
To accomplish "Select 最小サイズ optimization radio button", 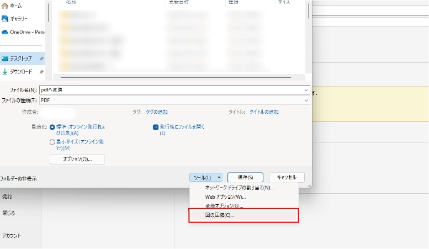I will pyautogui.click(x=52, y=142).
